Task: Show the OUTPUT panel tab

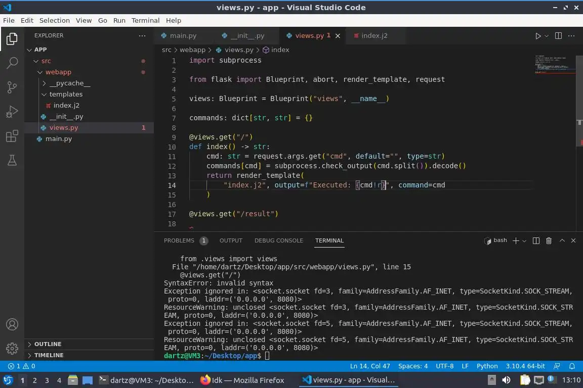Action: [x=231, y=240]
